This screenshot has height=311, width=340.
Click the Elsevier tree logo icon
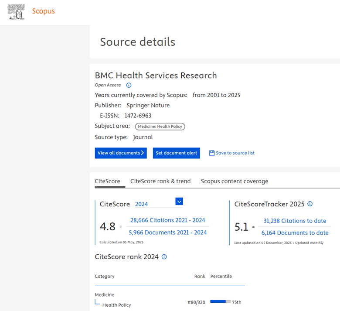coord(16,11)
